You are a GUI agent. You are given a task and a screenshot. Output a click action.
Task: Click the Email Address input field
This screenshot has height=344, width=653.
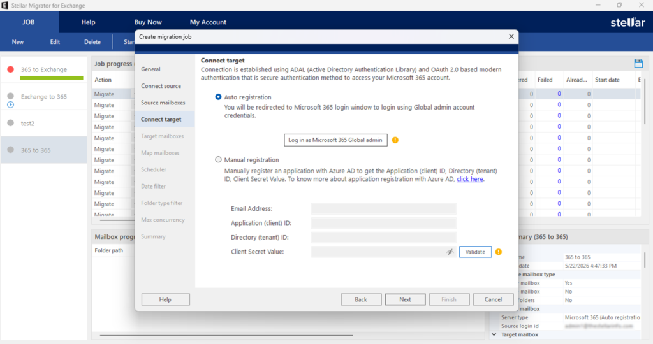tap(383, 209)
